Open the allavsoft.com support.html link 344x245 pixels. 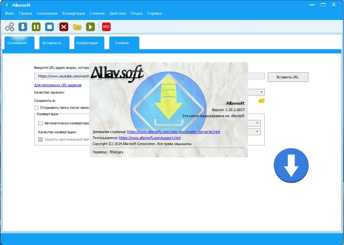[x=150, y=138]
